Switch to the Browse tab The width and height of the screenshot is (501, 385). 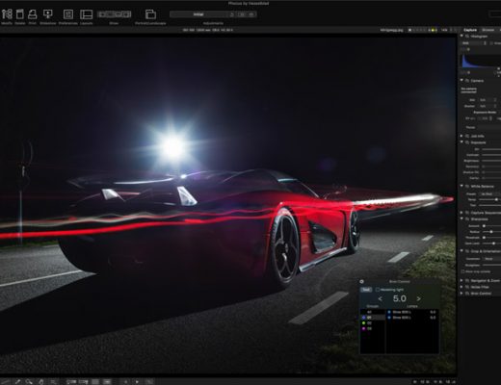[x=488, y=30]
